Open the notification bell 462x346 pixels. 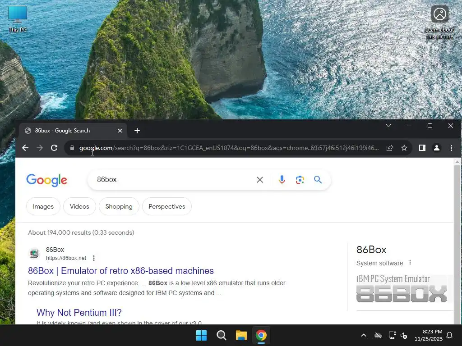tap(450, 335)
